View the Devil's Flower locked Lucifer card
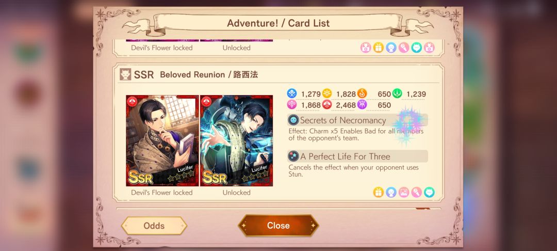The height and width of the screenshot is (251, 557). [x=162, y=140]
